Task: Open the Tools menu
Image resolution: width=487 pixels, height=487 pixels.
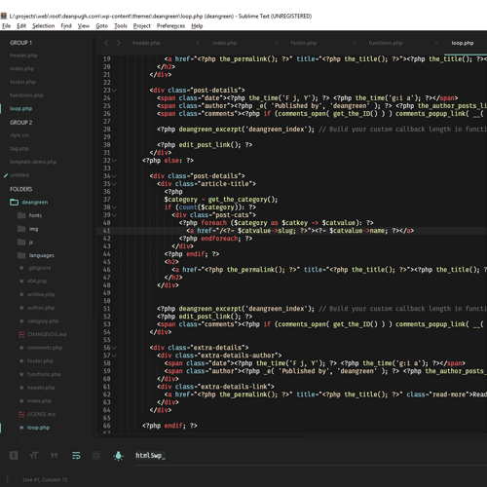Action: (121, 26)
